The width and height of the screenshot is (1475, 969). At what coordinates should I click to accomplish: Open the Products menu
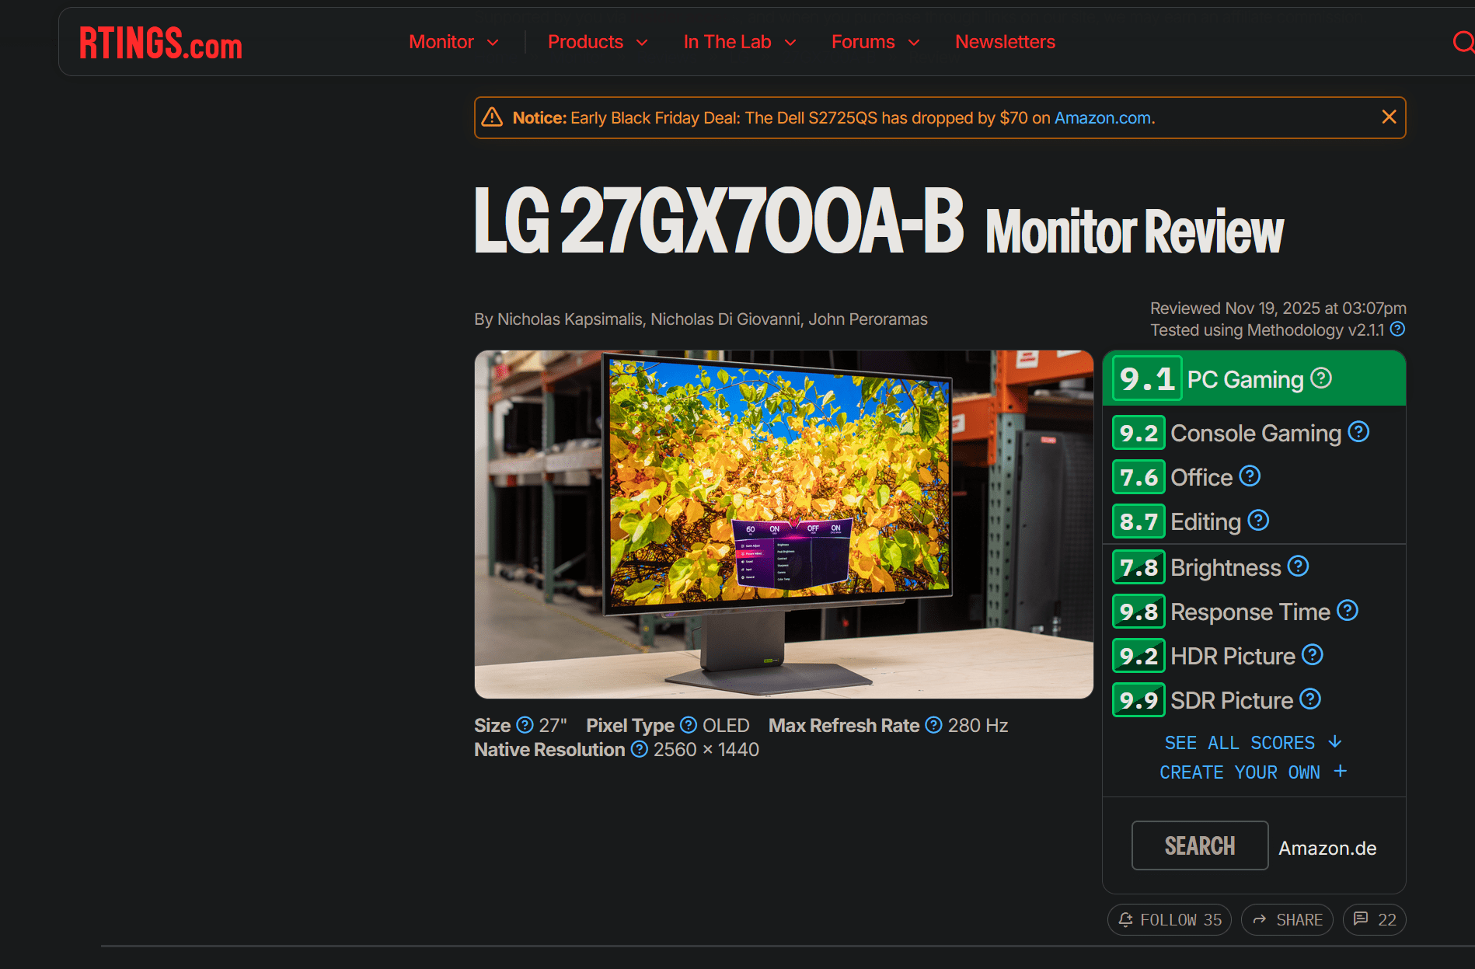click(x=585, y=42)
